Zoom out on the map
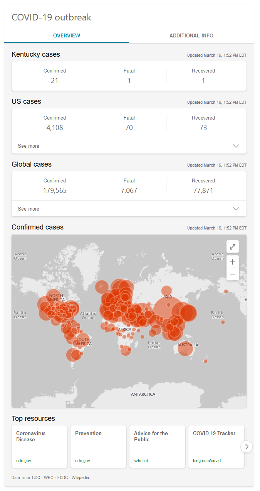The width and height of the screenshot is (260, 491). point(233,274)
